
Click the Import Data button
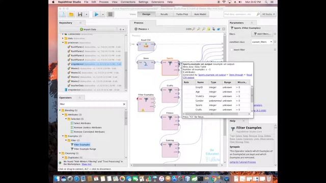tap(88, 29)
